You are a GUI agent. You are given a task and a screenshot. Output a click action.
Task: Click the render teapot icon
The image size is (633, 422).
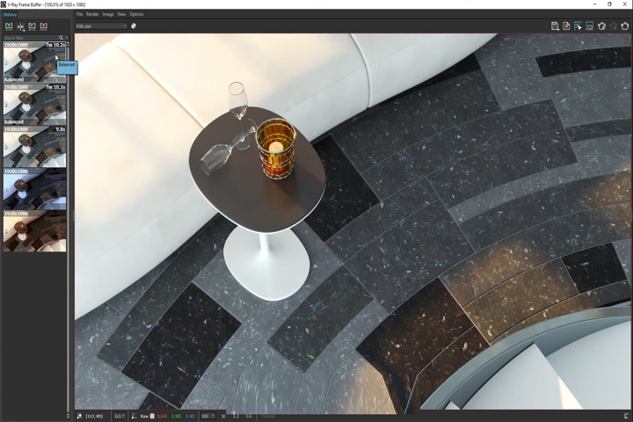(x=625, y=26)
